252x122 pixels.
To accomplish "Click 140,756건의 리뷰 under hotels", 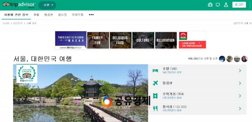I will tap(172, 73).
